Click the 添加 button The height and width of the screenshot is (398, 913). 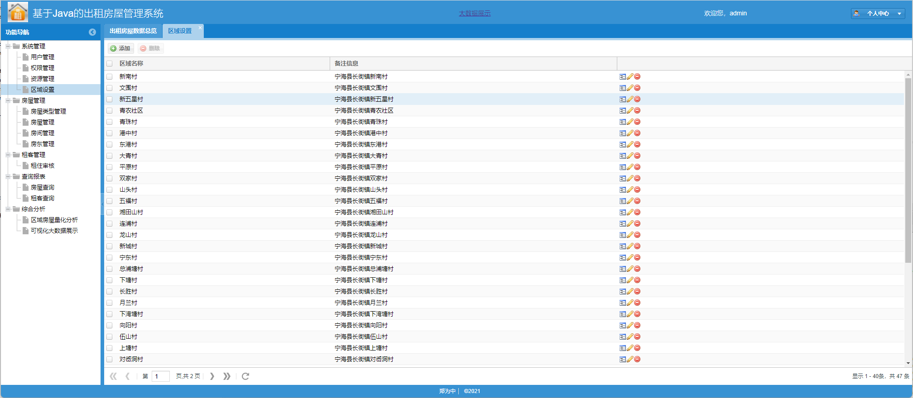(120, 48)
